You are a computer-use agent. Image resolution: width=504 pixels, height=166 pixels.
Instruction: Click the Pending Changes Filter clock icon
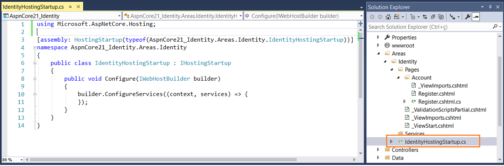click(413, 17)
